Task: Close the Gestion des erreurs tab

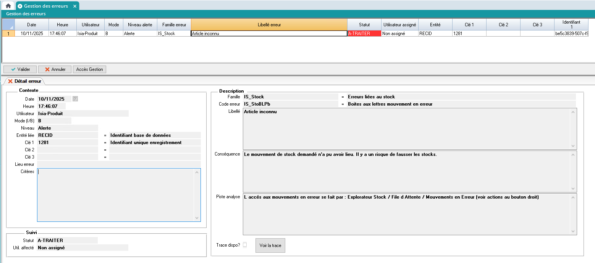Action: (x=75, y=6)
